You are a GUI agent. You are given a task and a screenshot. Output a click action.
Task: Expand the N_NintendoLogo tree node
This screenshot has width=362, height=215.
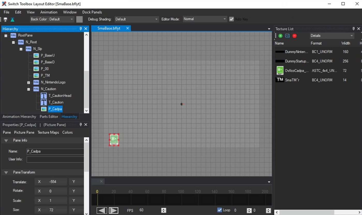coord(28,82)
